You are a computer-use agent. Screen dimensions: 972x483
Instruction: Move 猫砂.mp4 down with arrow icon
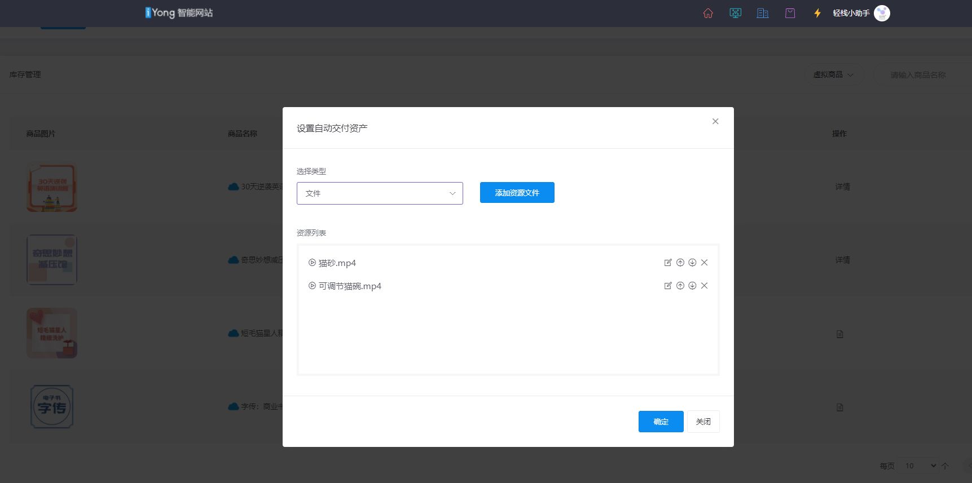692,263
